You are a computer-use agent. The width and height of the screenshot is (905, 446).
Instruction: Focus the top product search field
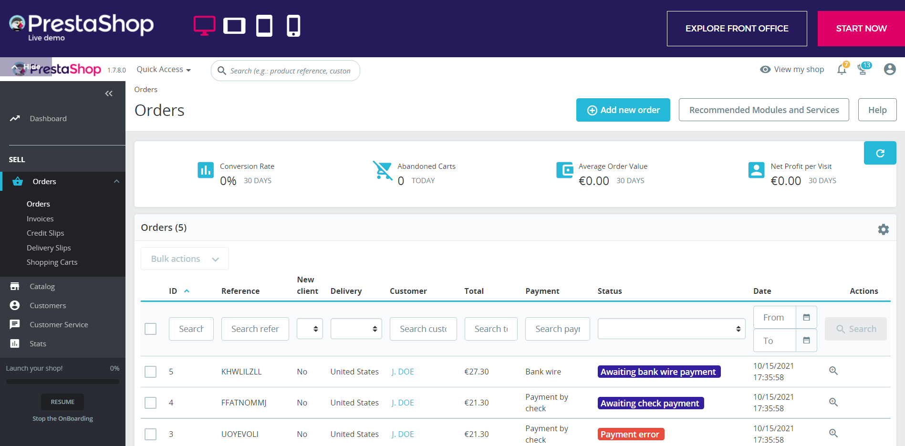[285, 71]
